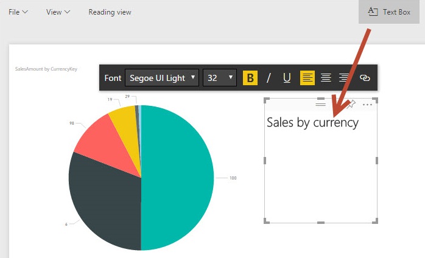Image resolution: width=425 pixels, height=258 pixels.
Task: Right-align the text box content
Action: pyautogui.click(x=344, y=78)
